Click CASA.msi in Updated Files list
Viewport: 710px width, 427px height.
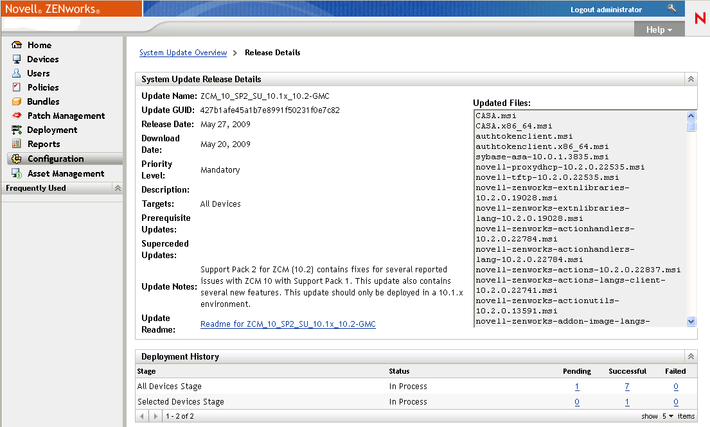(496, 116)
